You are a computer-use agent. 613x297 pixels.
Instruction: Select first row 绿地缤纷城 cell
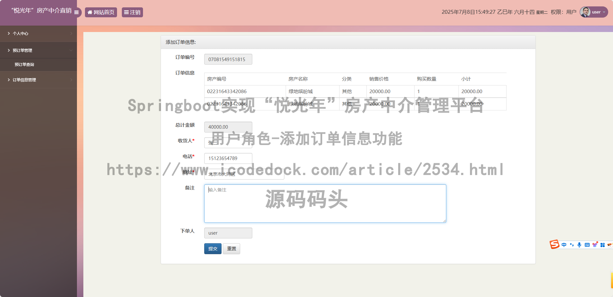(313, 91)
